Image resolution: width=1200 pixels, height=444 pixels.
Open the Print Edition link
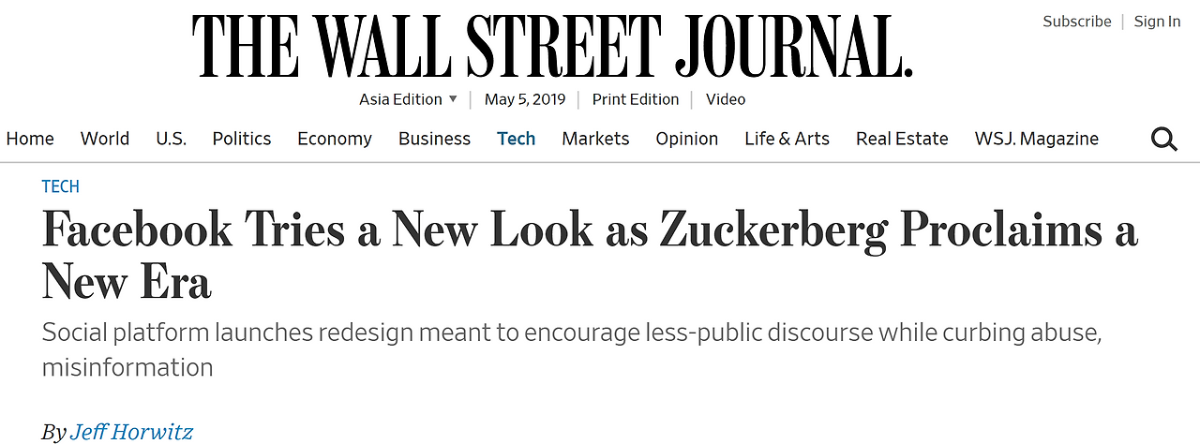635,99
